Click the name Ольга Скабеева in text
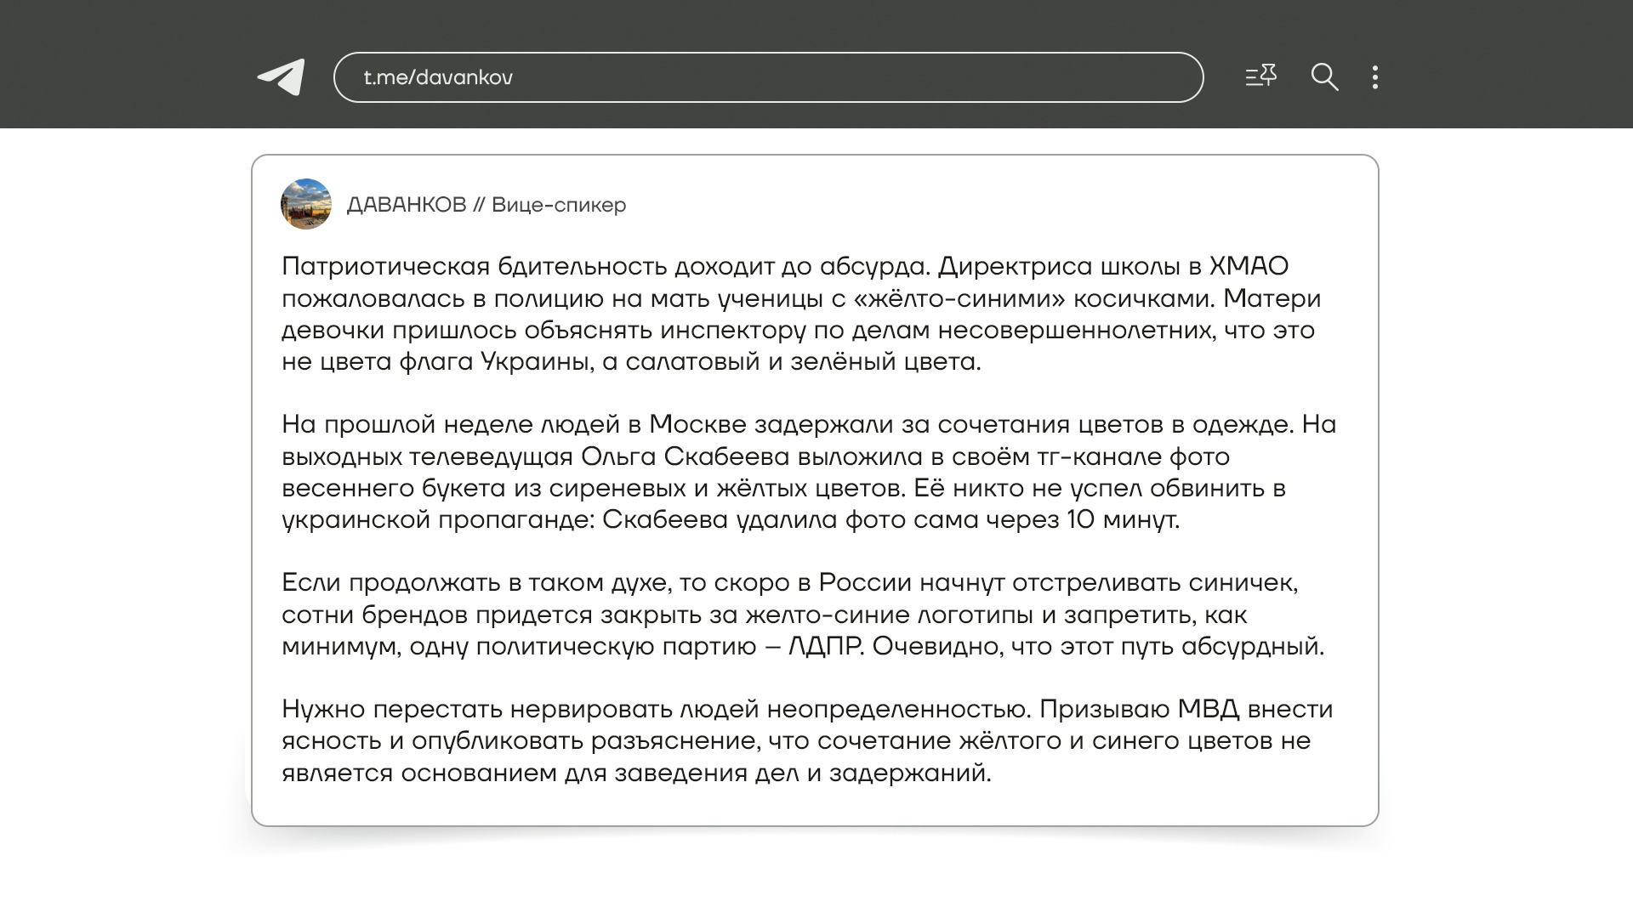Viewport: 1633px width, 918px height. coord(686,456)
